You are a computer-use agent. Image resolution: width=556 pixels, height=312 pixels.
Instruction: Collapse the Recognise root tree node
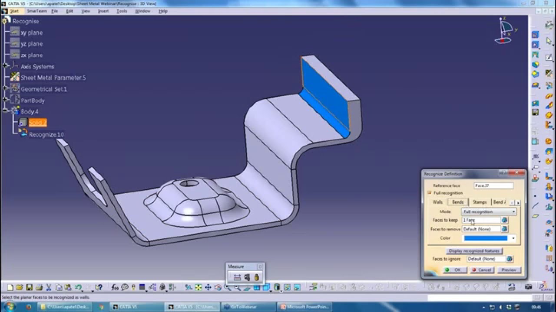pyautogui.click(x=5, y=20)
